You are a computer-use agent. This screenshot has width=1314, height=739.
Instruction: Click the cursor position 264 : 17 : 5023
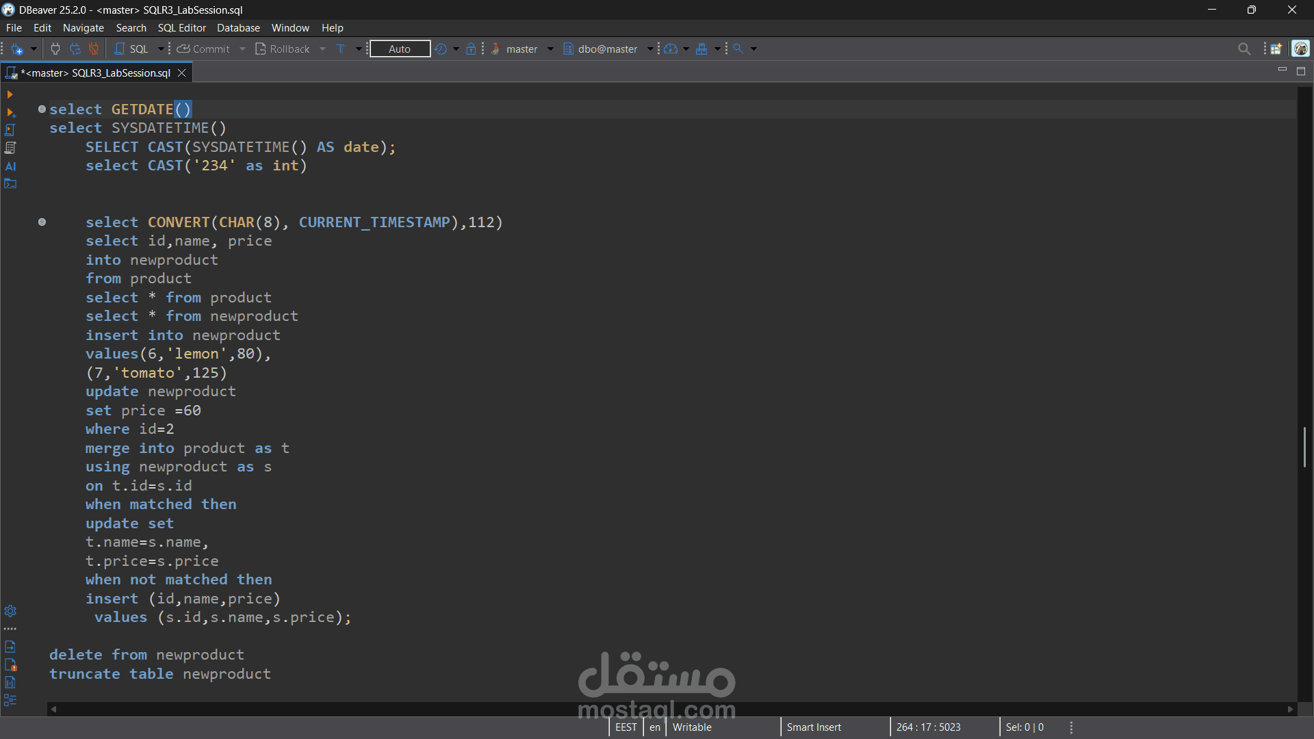(x=929, y=727)
